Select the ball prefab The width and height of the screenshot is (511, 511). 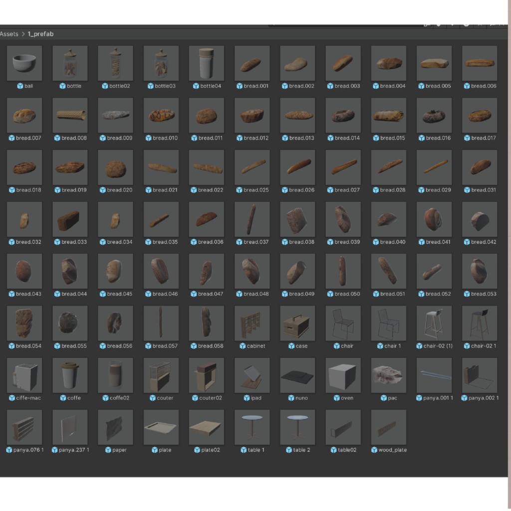[x=24, y=63]
